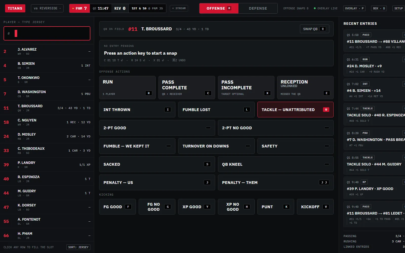
Task: Open the recent entry #24 D. MOSLEY +9
Action: 374,65
